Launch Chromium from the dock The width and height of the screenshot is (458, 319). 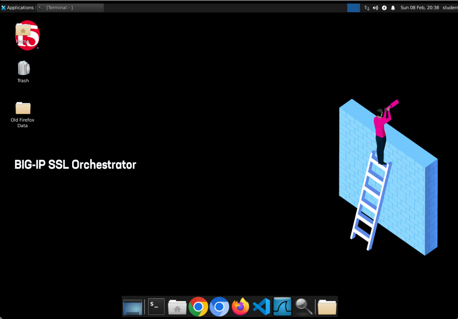click(219, 307)
